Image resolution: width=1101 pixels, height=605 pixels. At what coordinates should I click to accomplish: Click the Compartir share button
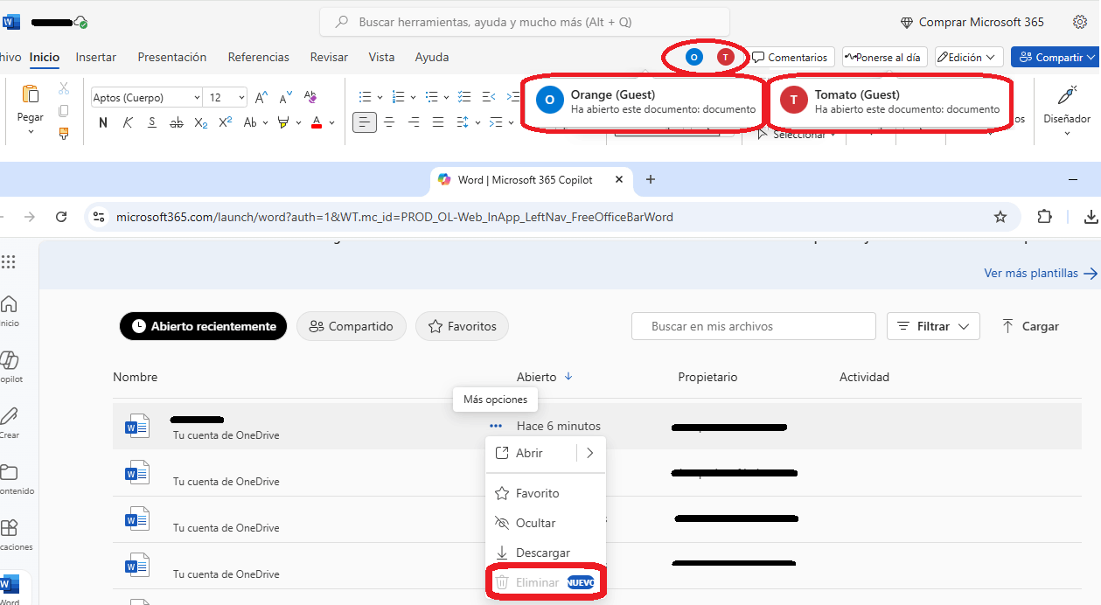coord(1056,57)
